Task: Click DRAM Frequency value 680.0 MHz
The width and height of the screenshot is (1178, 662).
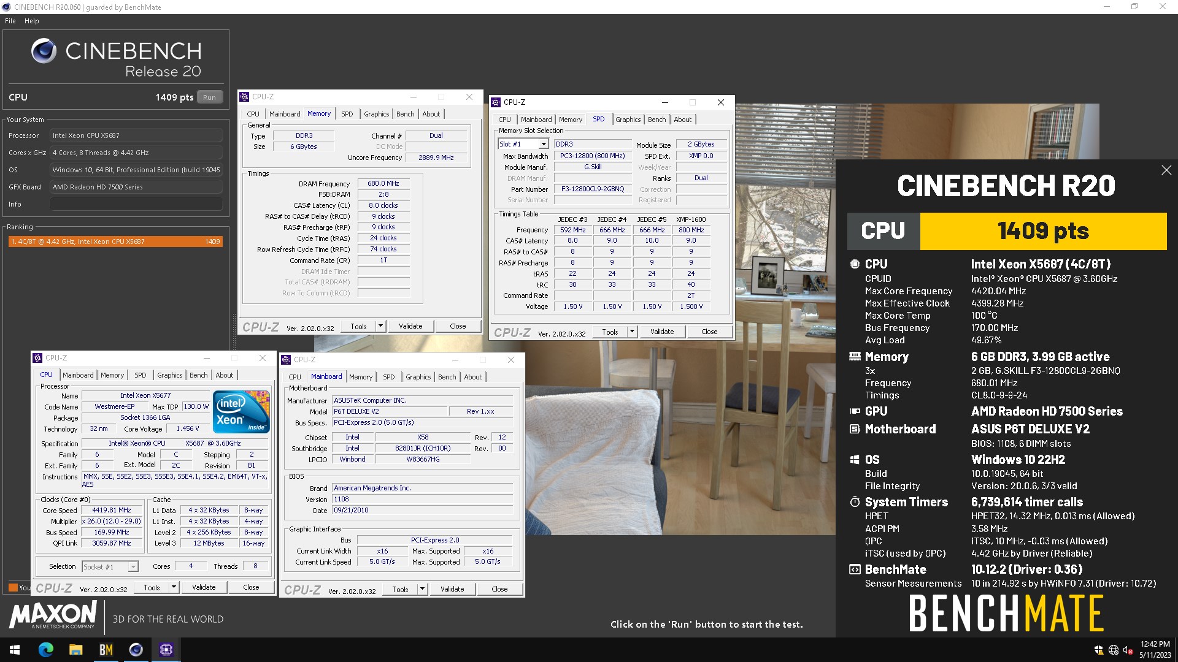Action: [x=383, y=183]
